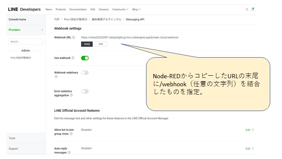Enable the Webhook redelivery toggle
Screen dimensions: 282x159
85,73
